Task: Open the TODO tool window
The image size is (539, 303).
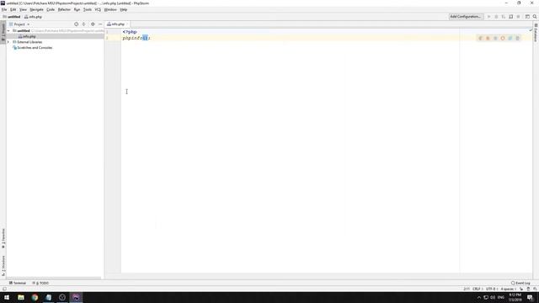Action: pos(40,283)
